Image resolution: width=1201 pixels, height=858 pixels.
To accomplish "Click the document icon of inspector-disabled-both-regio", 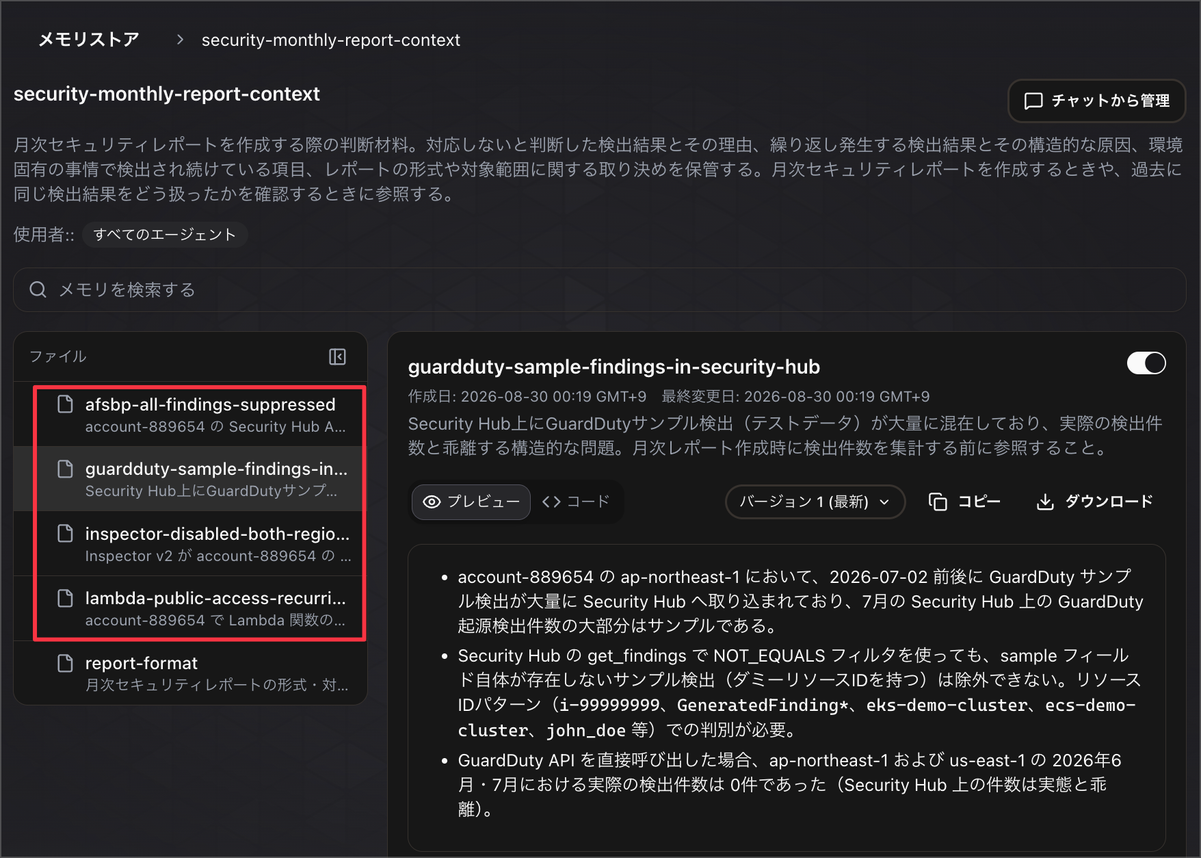I will coord(65,534).
